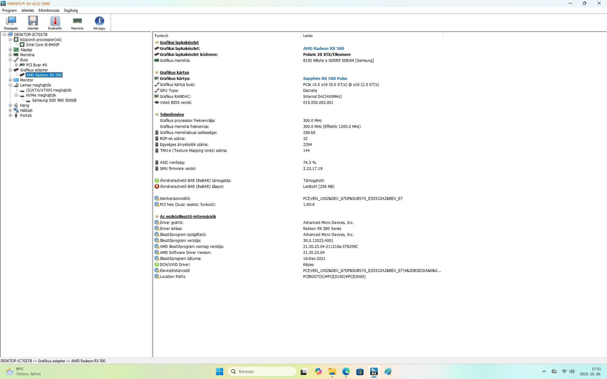
Task: Click the Az eszközillesztő-információk section header
Action: pyautogui.click(x=188, y=216)
